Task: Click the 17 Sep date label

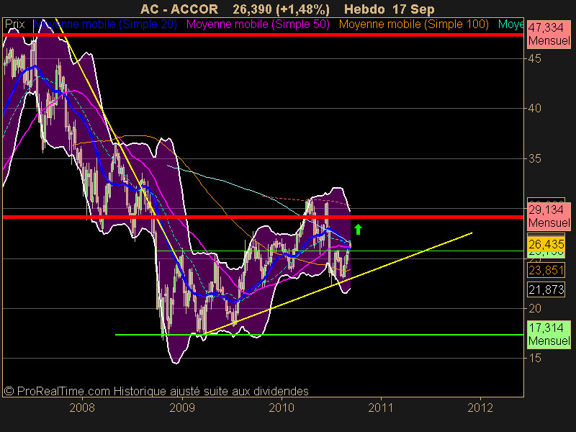Action: (x=413, y=9)
